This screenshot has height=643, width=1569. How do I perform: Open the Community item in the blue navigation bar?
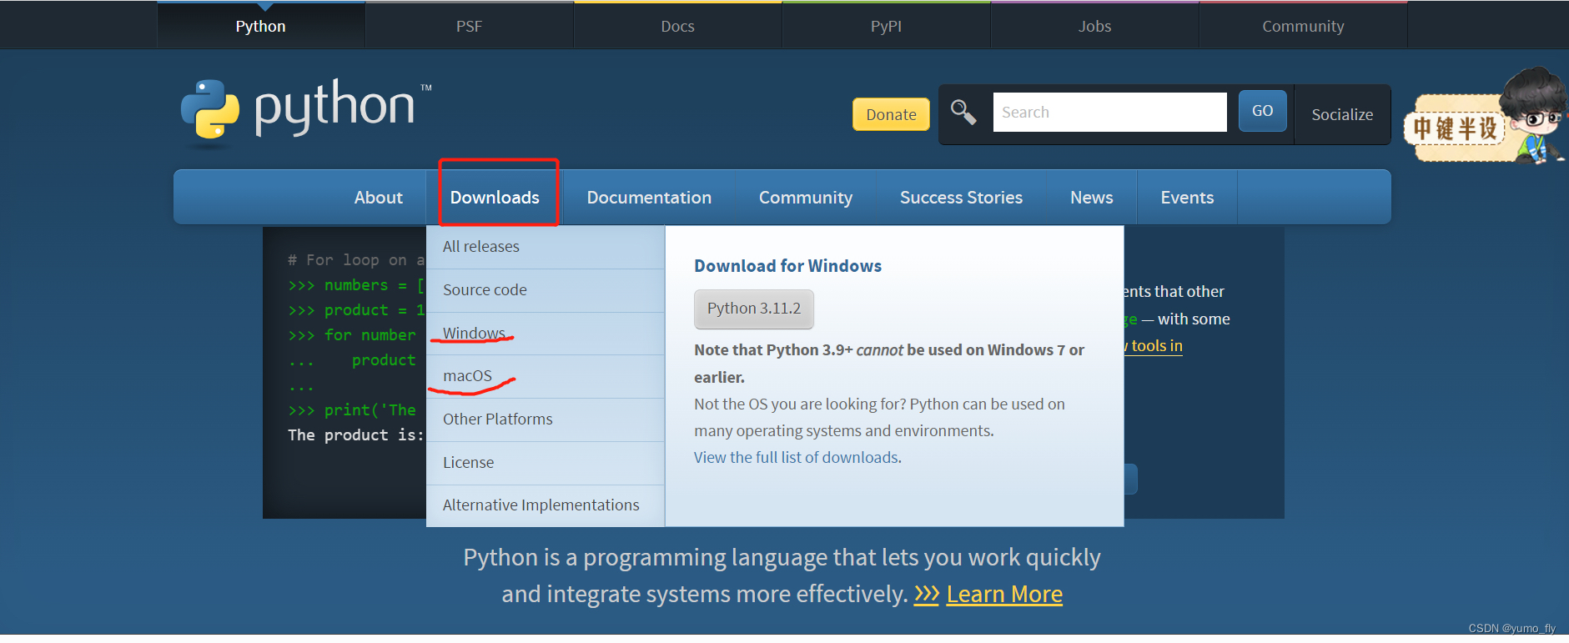coord(806,198)
